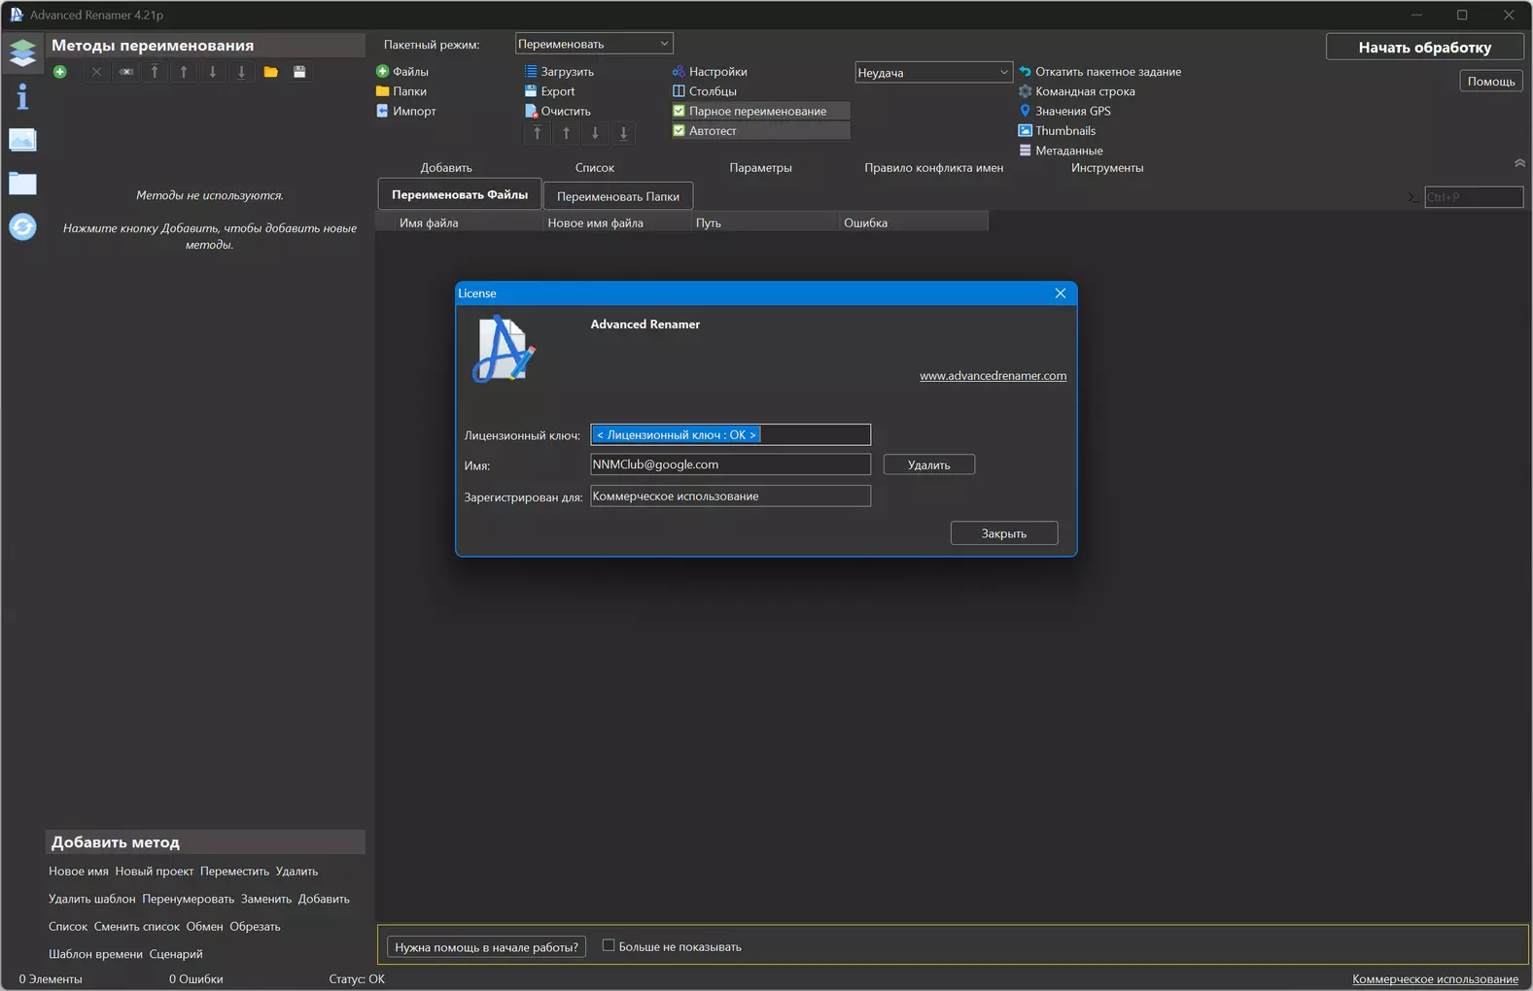This screenshot has width=1533, height=991.
Task: Collapse the ribbon with the double-chevron
Action: (x=1519, y=163)
